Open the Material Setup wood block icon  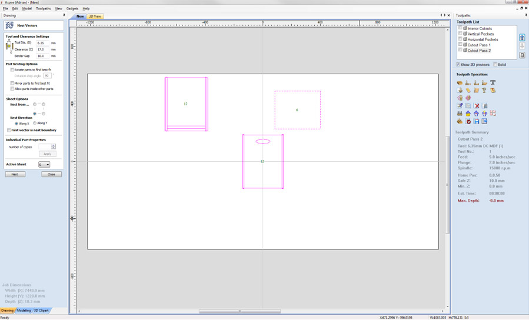pos(460,82)
